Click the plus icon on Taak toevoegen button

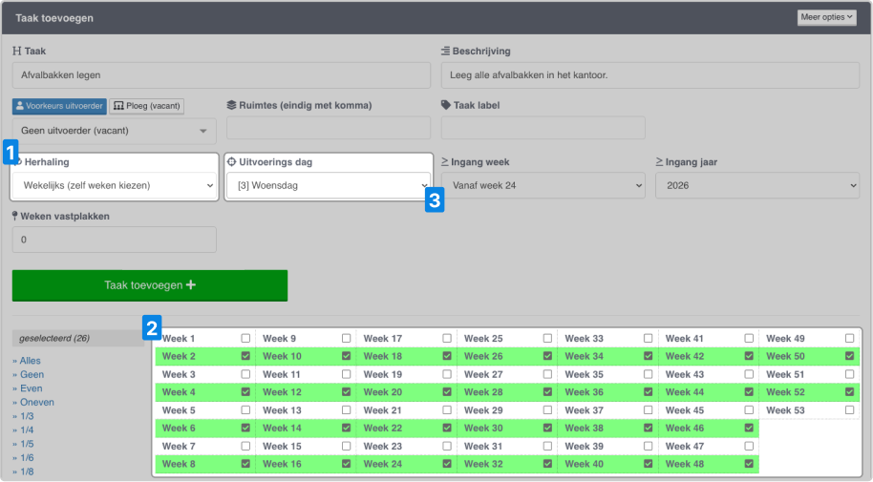point(191,285)
